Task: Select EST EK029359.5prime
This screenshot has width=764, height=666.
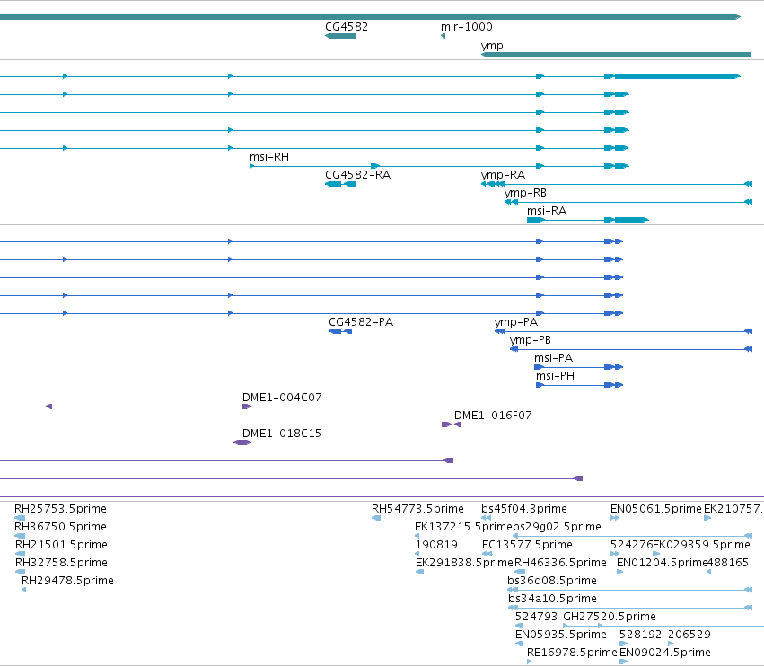Action: [x=702, y=545]
